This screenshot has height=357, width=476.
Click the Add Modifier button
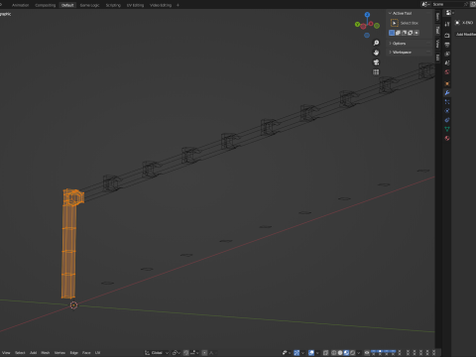pyautogui.click(x=466, y=34)
